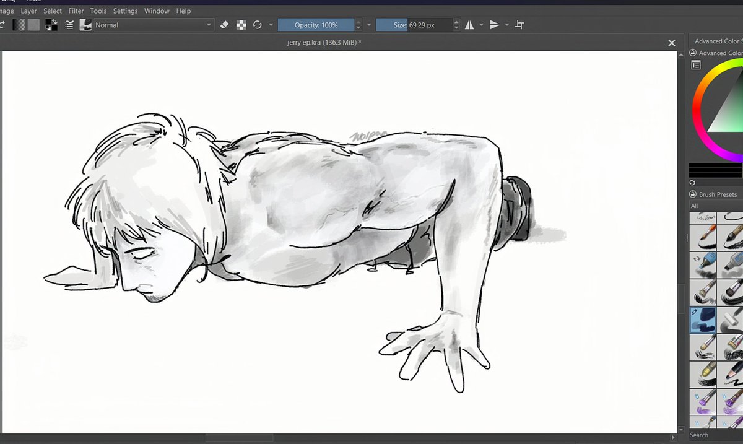Open Advanced Color Selector settings icon
Viewport: 743px width, 444px height.
tap(696, 65)
